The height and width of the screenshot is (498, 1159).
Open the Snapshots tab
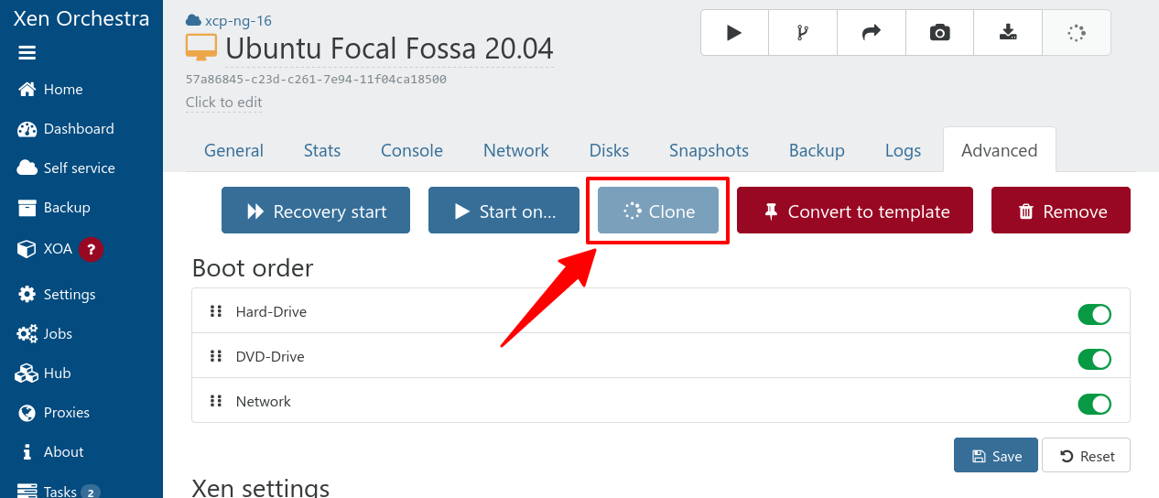click(x=709, y=150)
